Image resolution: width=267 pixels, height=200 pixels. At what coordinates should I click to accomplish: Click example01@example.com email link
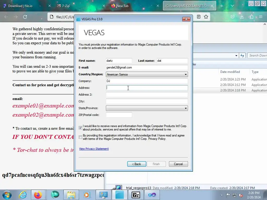[43, 106]
